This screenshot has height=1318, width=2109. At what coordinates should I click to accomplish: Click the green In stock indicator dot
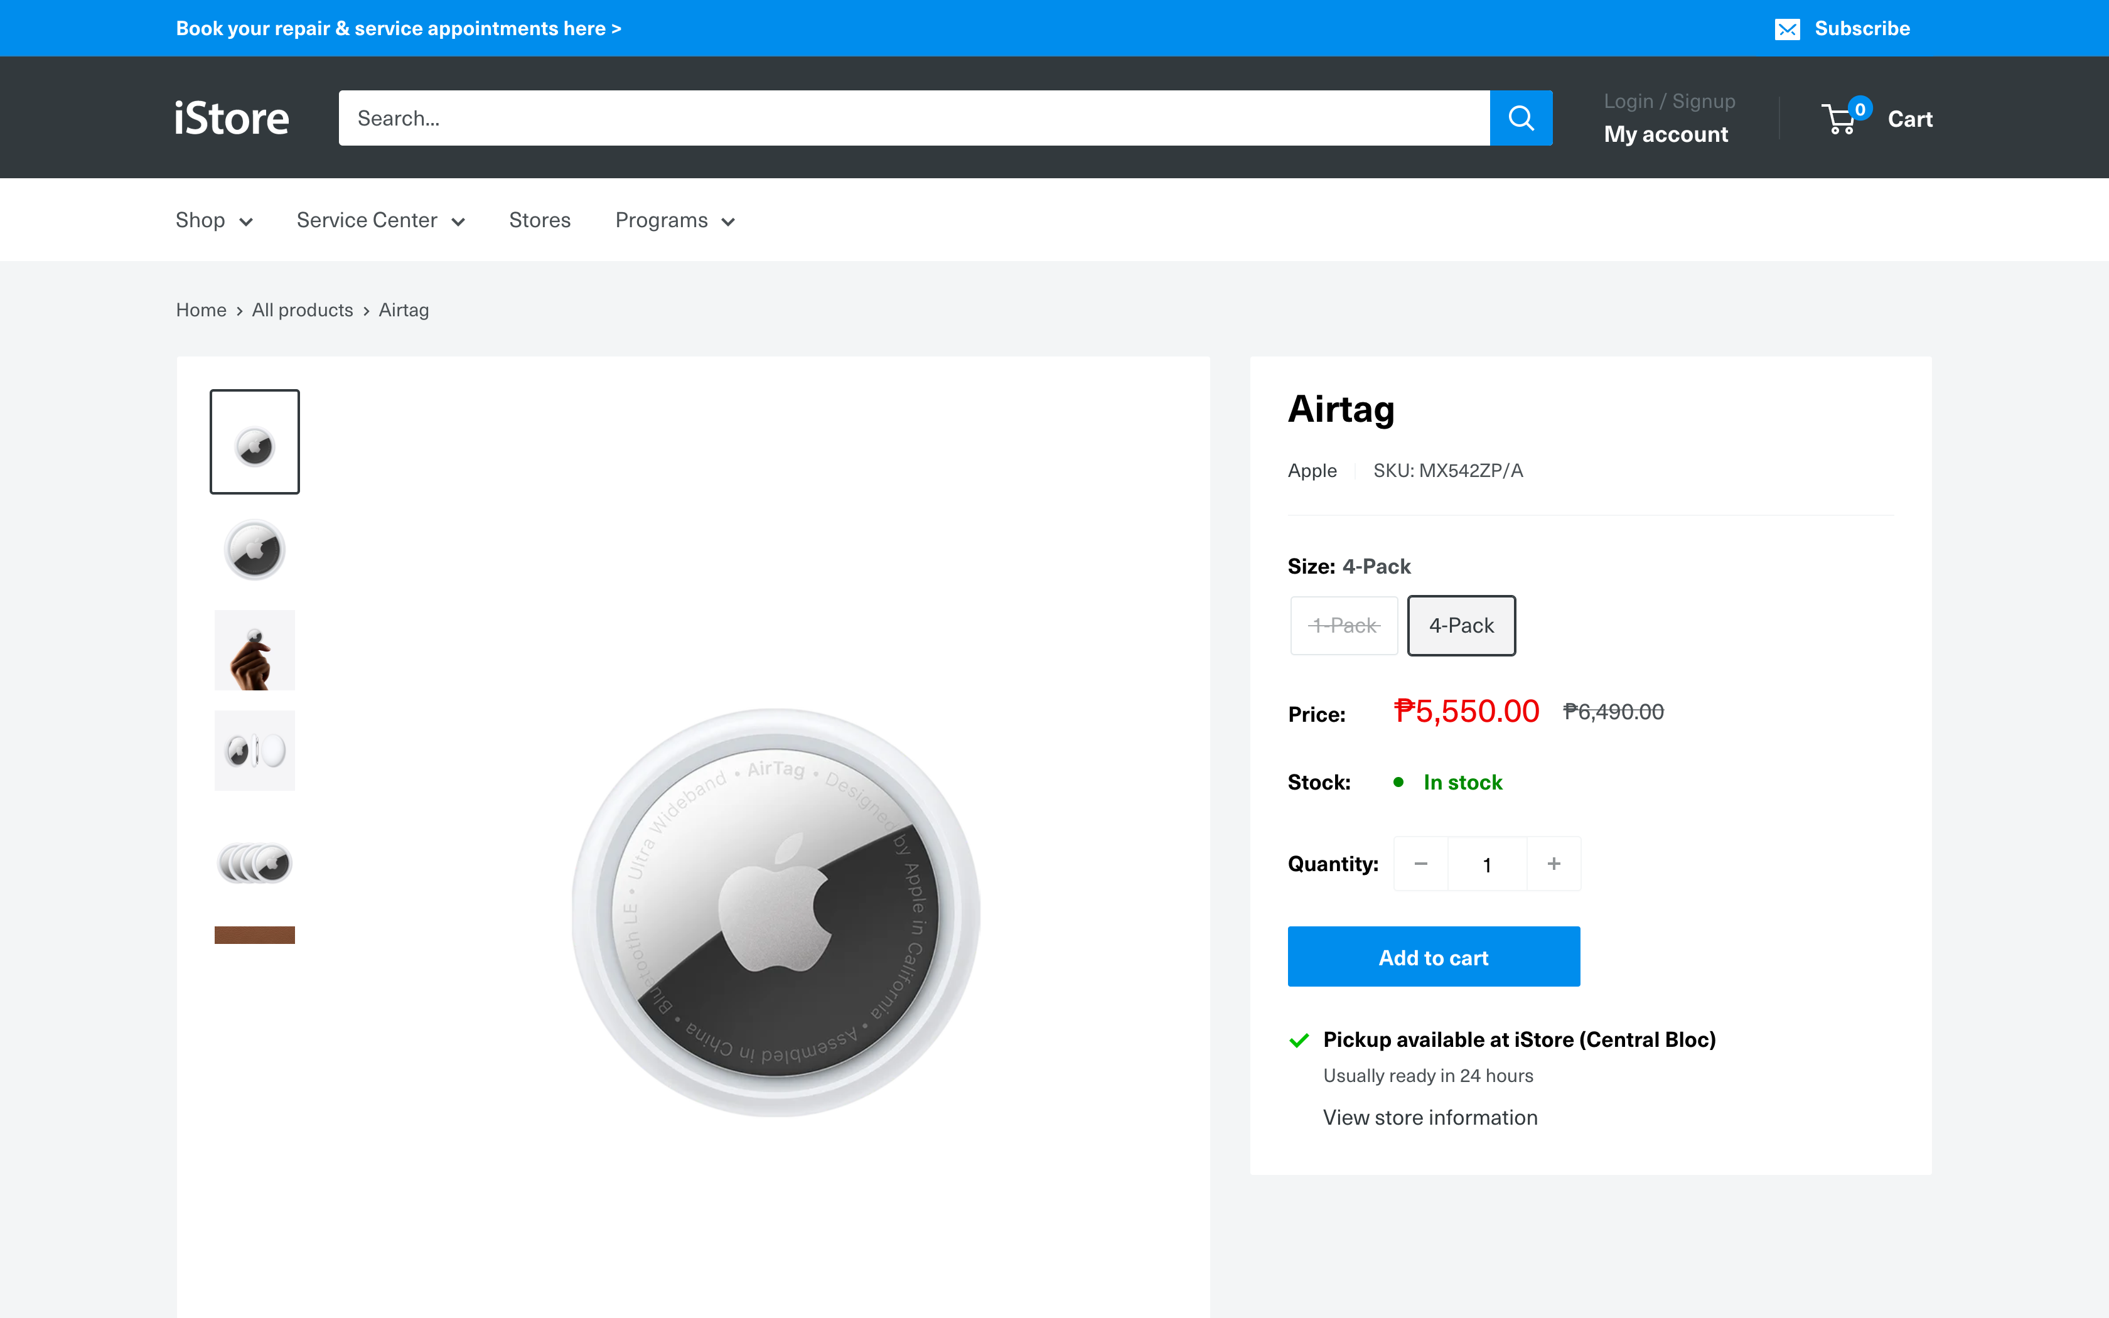coord(1400,782)
